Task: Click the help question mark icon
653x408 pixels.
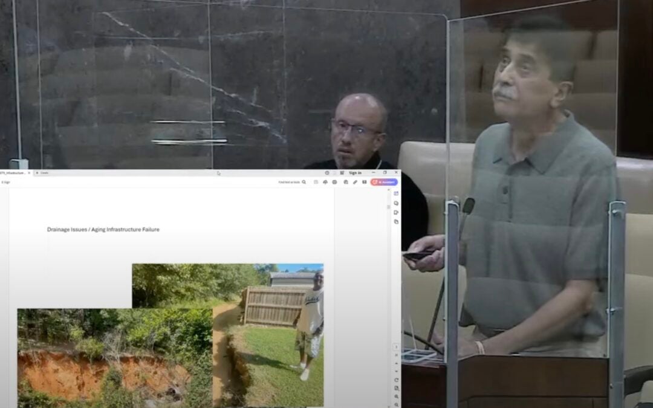Action: (326, 173)
